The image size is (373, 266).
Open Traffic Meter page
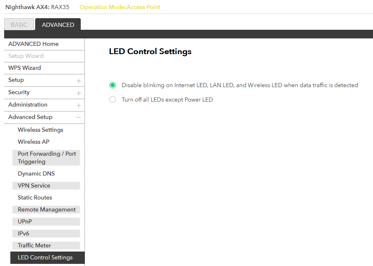coord(34,245)
